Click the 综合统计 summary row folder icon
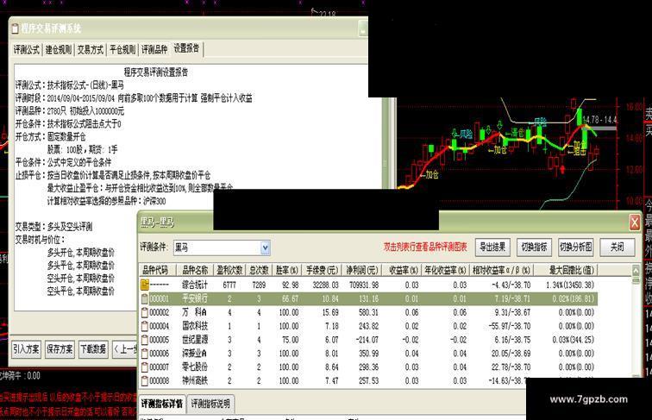The height and width of the screenshot is (420, 652). 145,285
